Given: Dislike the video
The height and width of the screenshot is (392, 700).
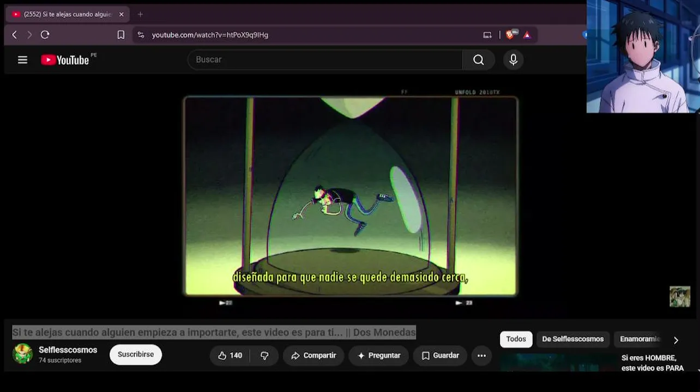Looking at the screenshot, I should (264, 356).
